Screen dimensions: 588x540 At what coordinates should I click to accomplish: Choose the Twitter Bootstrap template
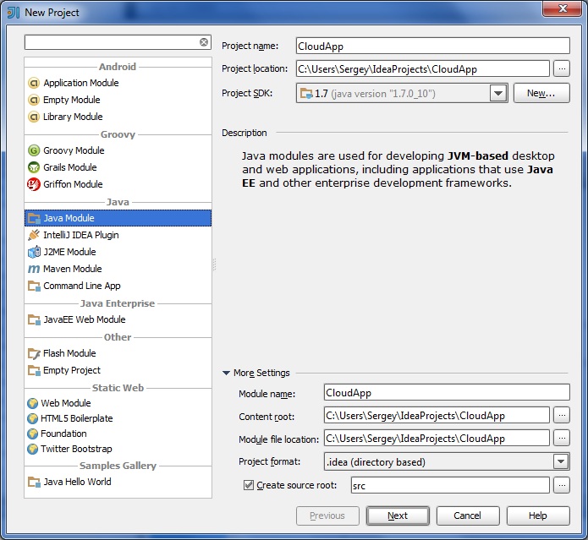(x=118, y=449)
